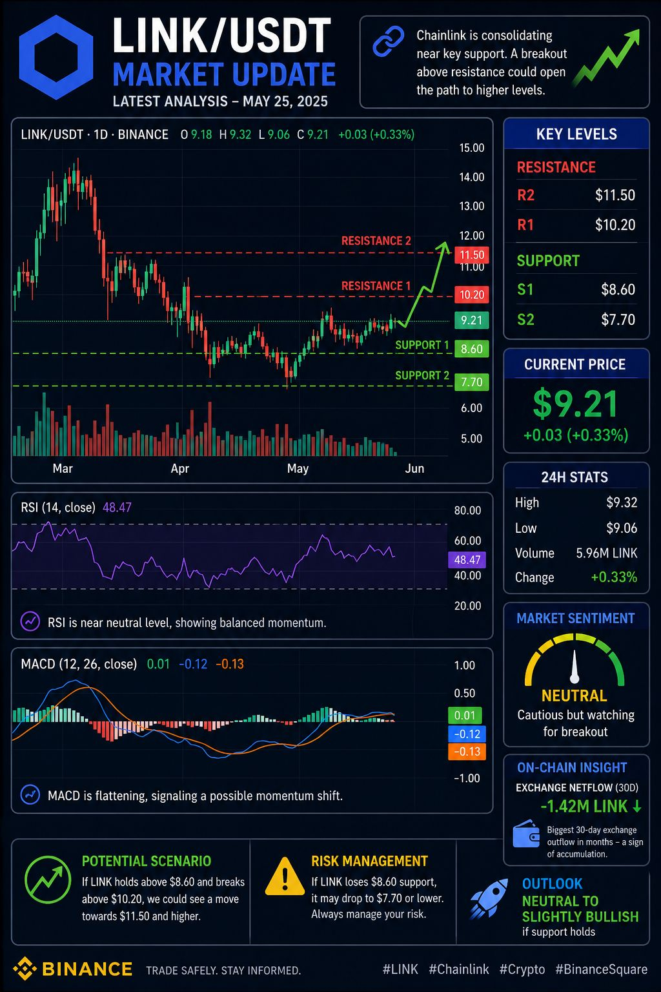
Task: Click the purple RSI trend circle icon
Action: (30, 621)
